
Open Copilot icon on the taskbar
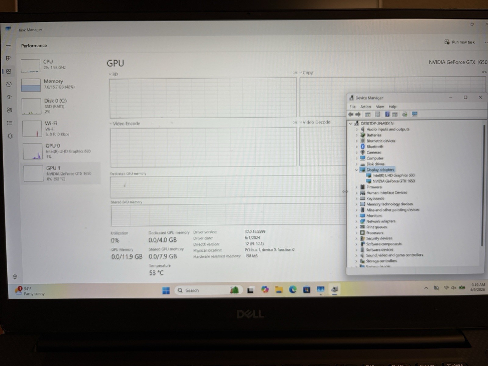pyautogui.click(x=265, y=290)
